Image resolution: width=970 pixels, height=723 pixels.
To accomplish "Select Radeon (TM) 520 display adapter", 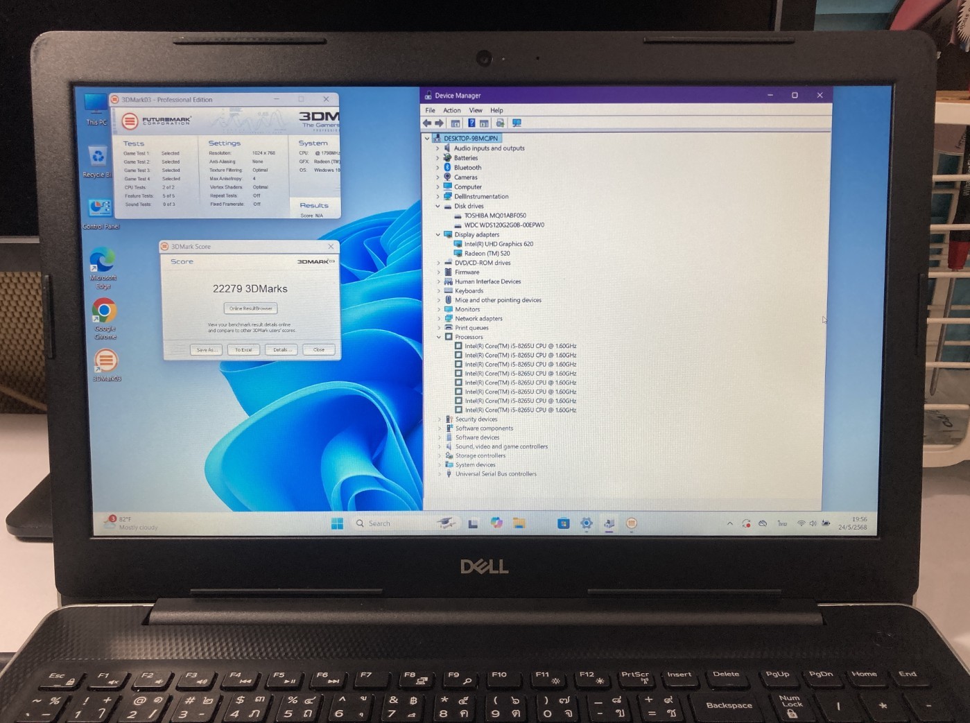I will point(487,254).
